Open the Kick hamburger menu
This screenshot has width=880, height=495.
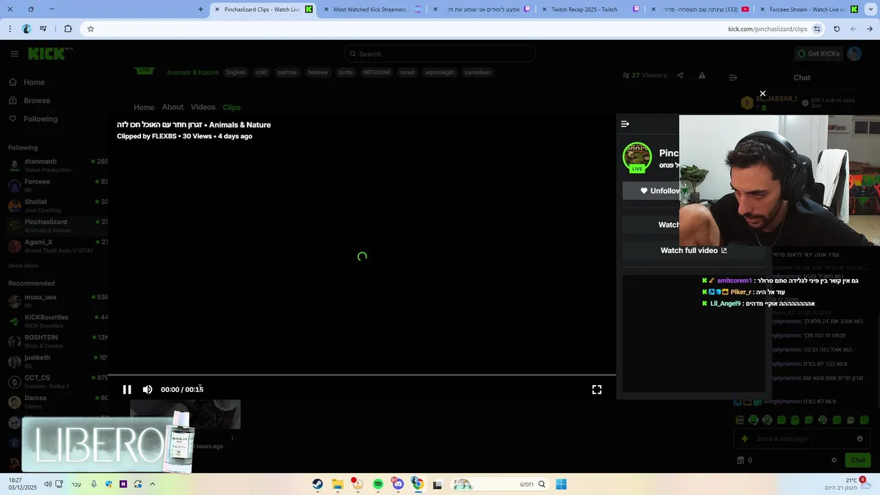(x=14, y=54)
